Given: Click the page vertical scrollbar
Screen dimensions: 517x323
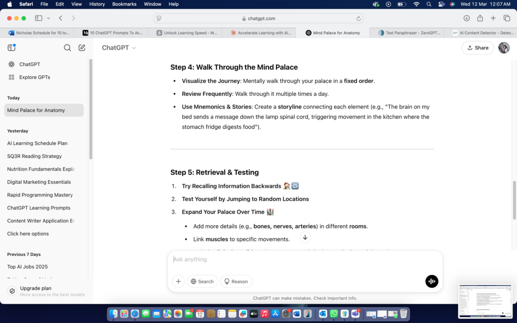Looking at the screenshot, I should (514, 200).
